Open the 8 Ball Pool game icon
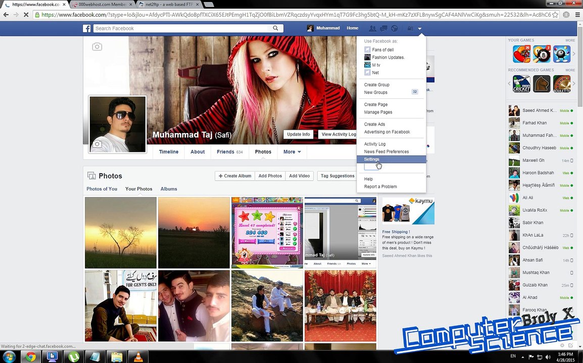The height and width of the screenshot is (363, 583). pos(542,54)
